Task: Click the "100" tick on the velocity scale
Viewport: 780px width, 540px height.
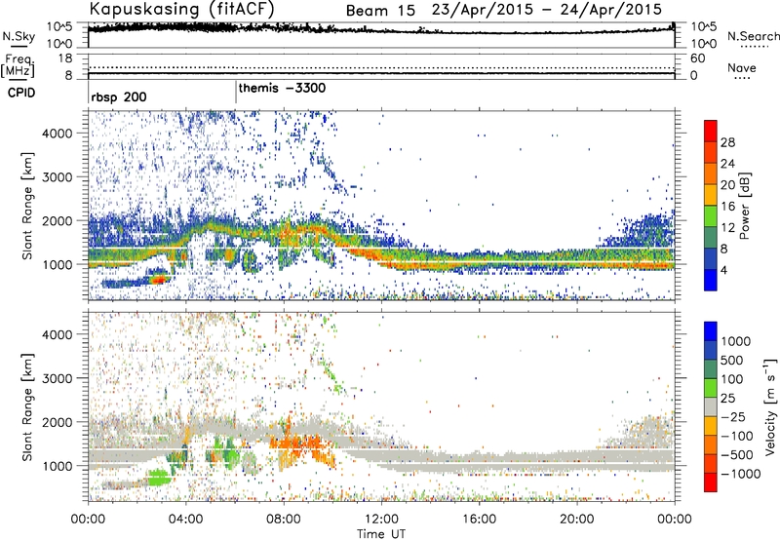Action: pos(732,379)
